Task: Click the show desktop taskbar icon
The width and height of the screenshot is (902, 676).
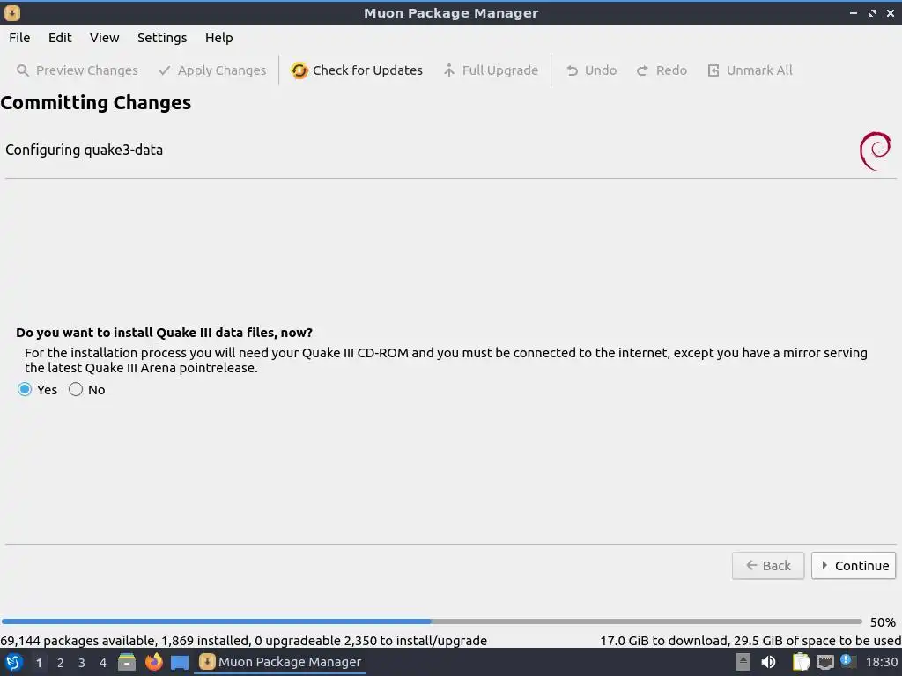Action: [x=180, y=662]
